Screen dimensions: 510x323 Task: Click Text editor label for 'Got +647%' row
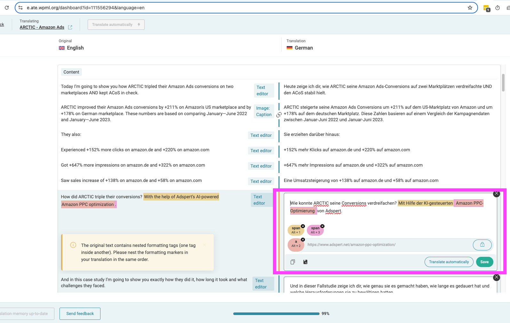(x=261, y=166)
